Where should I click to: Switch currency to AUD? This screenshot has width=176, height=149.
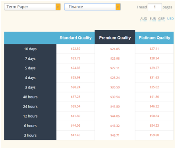(144, 19)
